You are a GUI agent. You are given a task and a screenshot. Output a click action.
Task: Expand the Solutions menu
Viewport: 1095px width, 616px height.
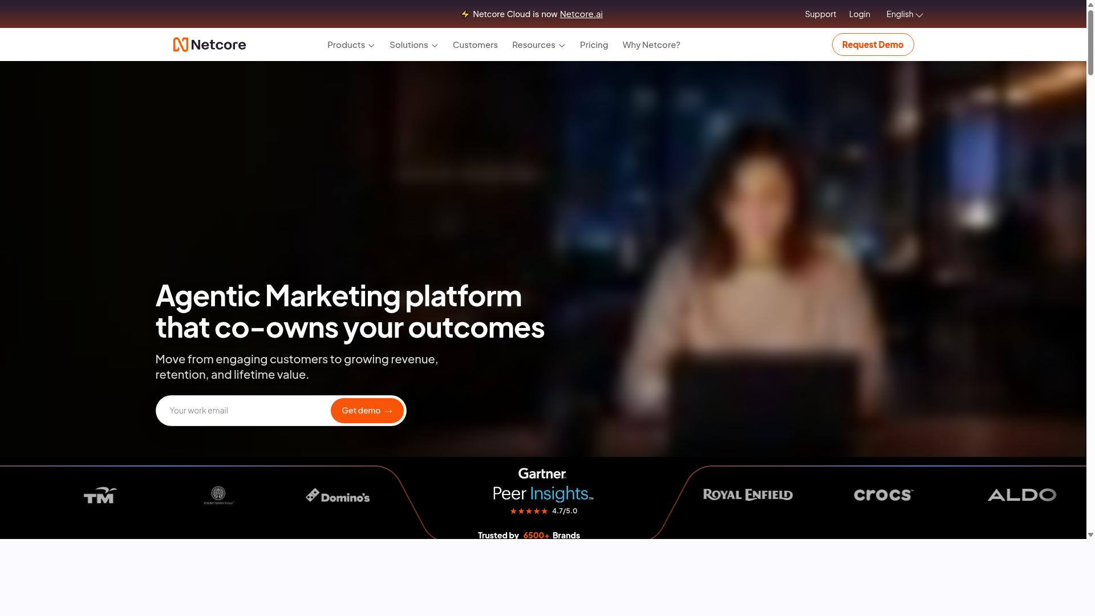tap(413, 44)
